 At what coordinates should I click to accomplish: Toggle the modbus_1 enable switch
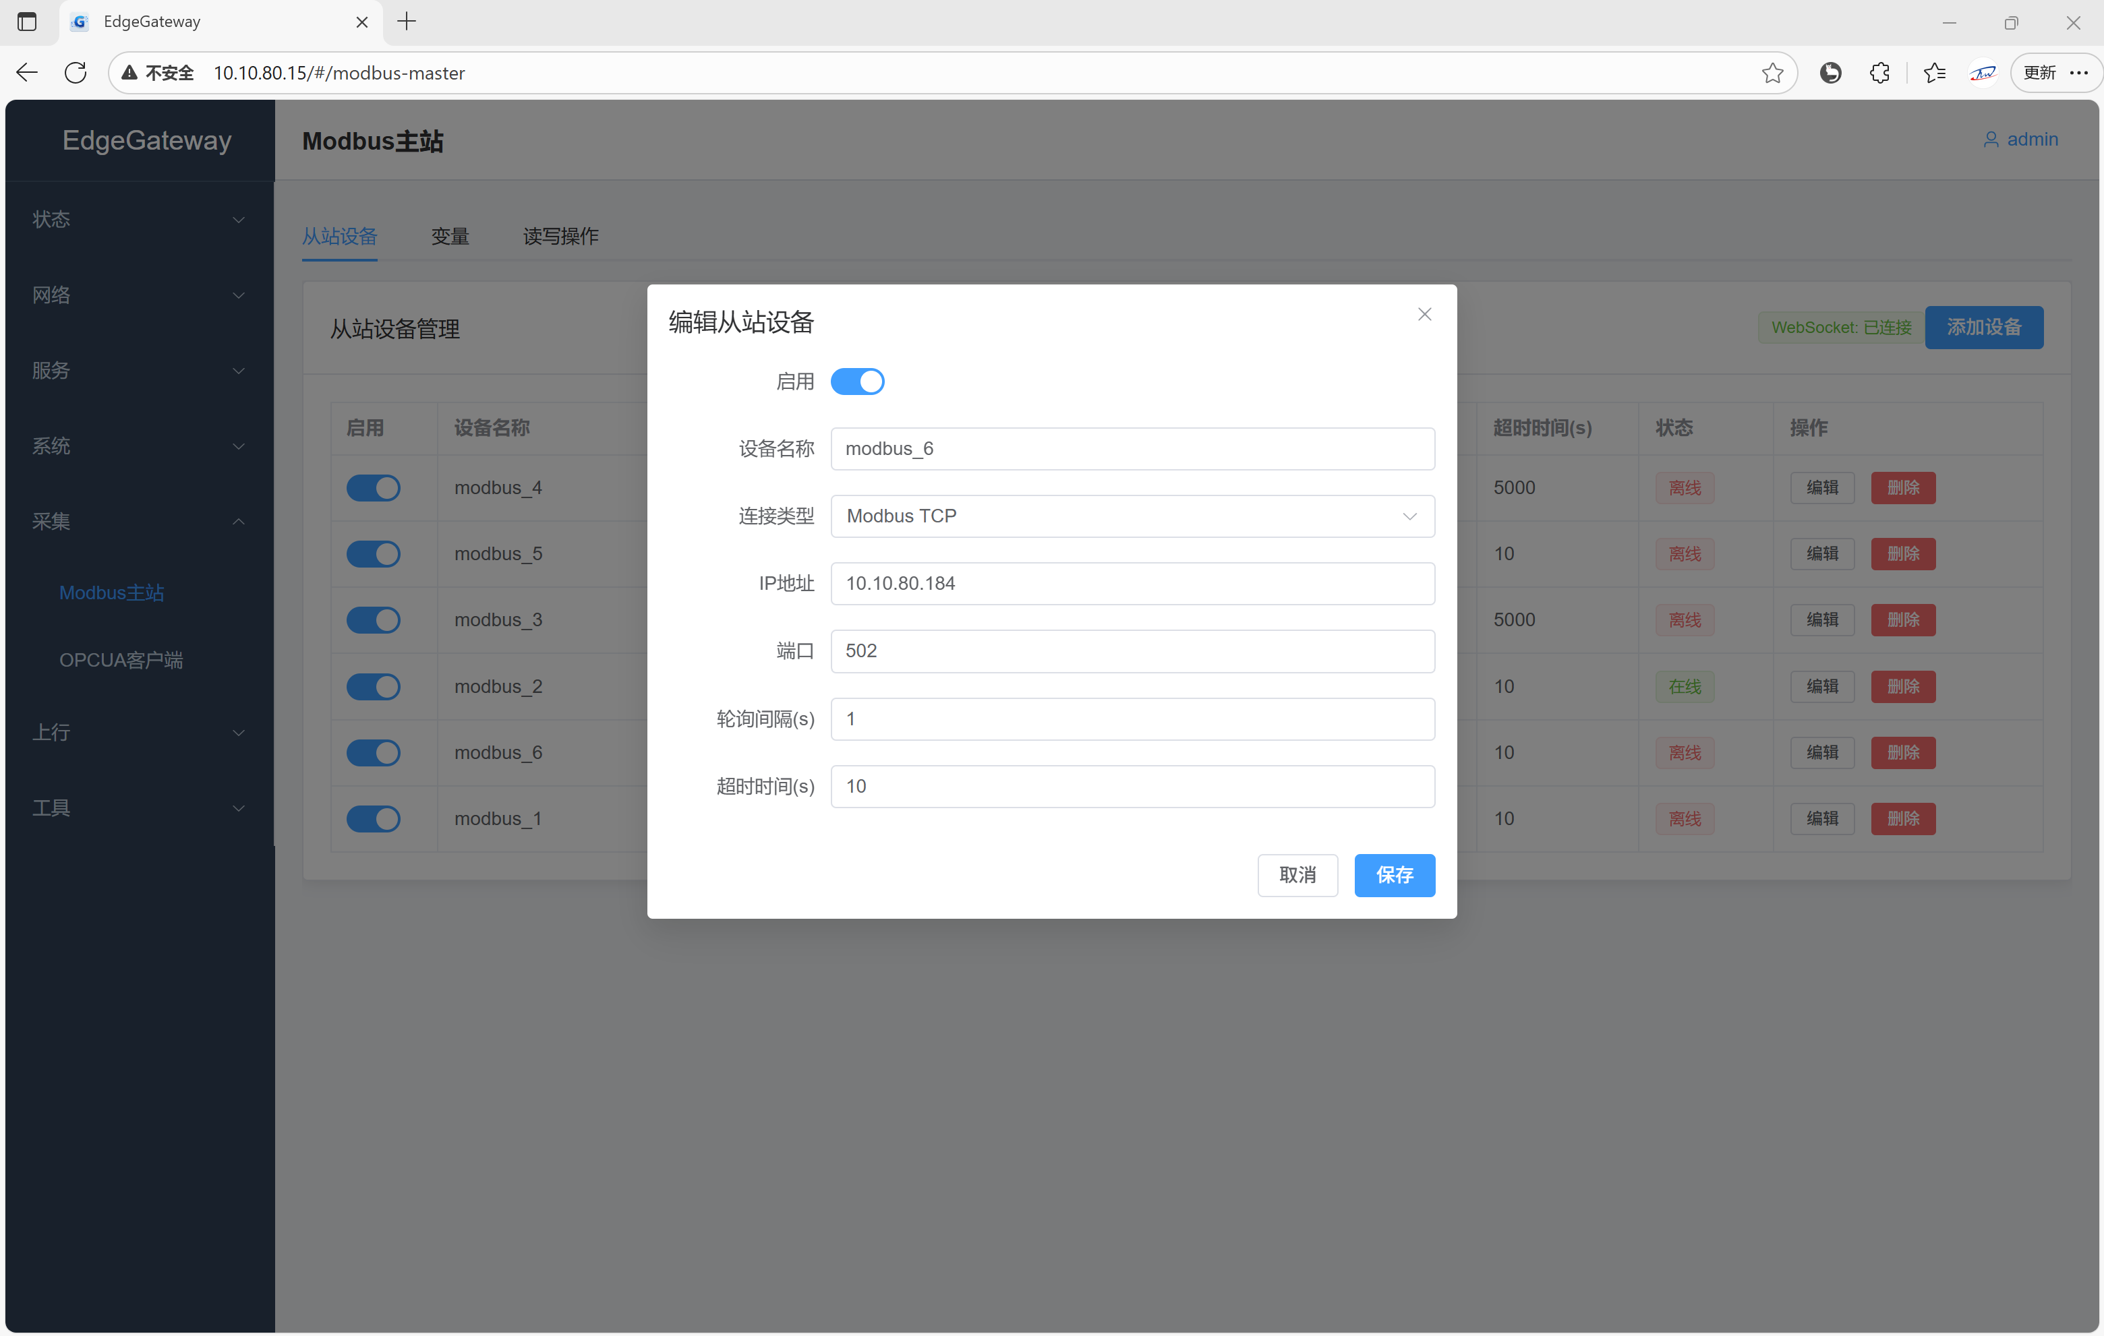pos(373,818)
